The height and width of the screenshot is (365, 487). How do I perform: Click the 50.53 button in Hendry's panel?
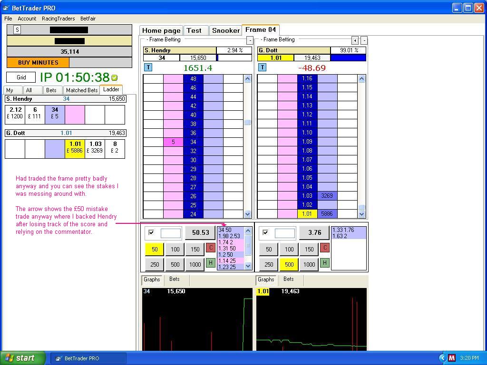click(x=201, y=233)
